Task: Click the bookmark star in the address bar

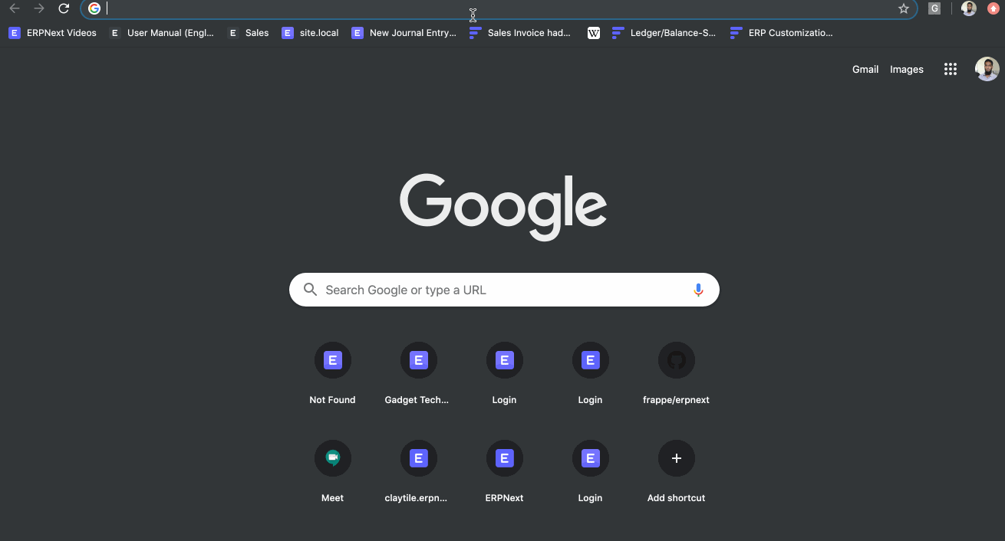Action: click(x=904, y=9)
